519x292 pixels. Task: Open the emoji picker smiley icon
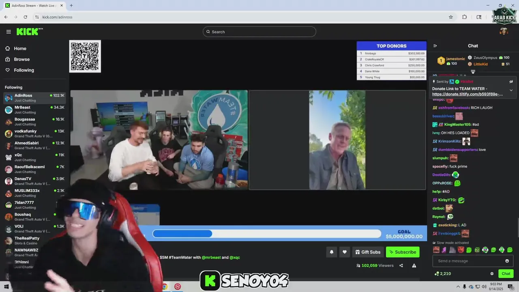coord(507,261)
